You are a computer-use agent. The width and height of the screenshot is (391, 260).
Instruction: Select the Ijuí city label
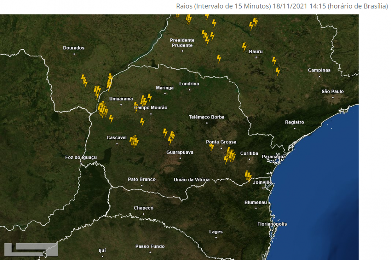point(102,251)
